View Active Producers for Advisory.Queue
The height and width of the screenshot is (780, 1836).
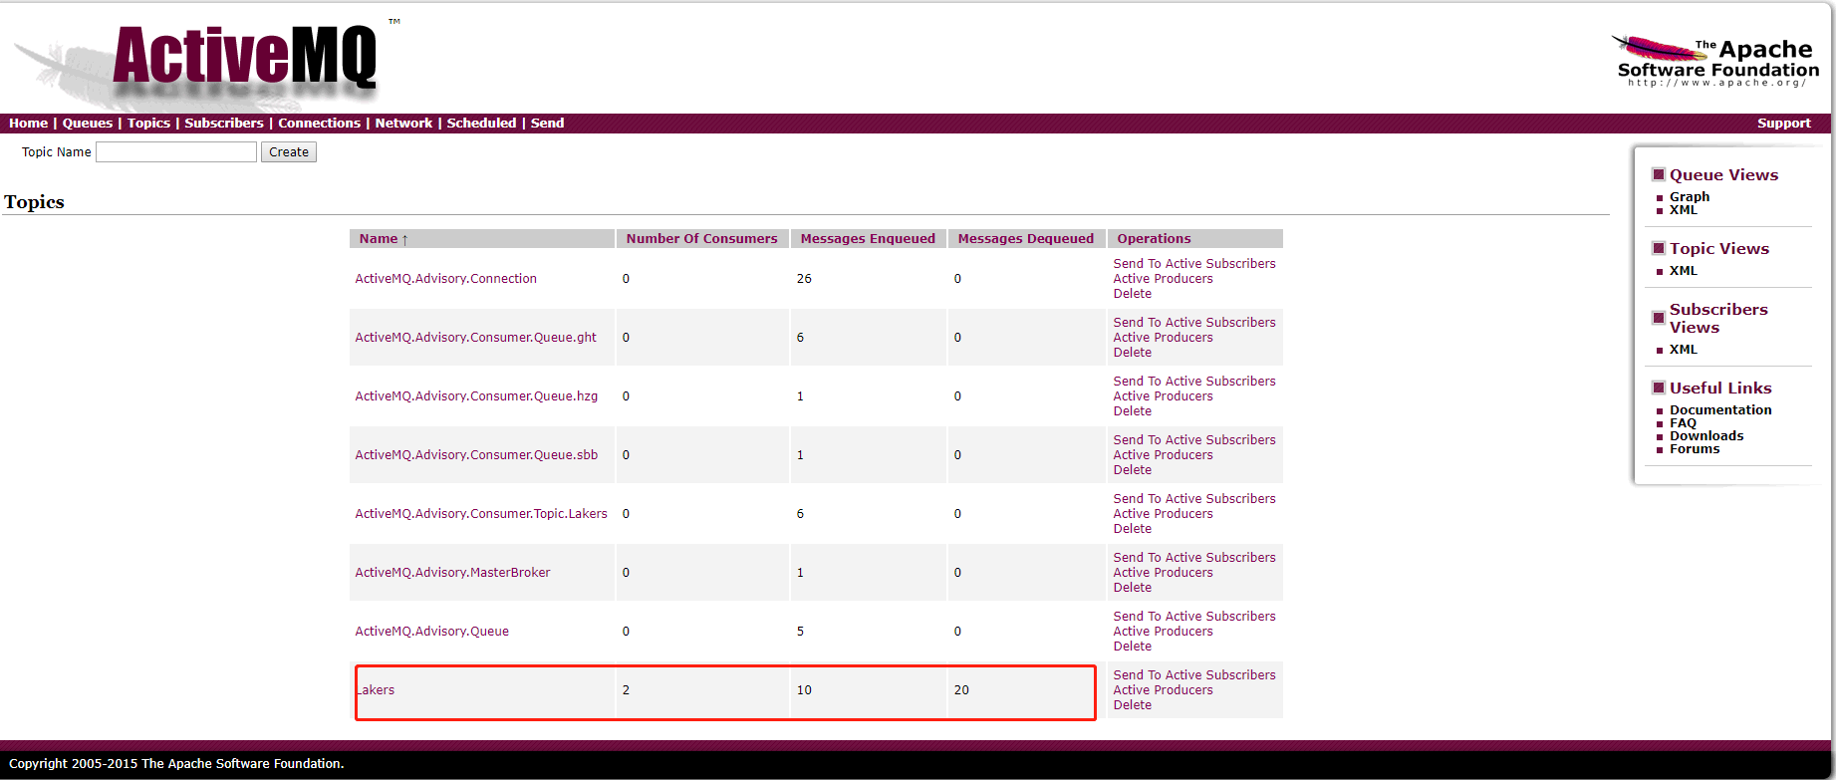click(1163, 632)
